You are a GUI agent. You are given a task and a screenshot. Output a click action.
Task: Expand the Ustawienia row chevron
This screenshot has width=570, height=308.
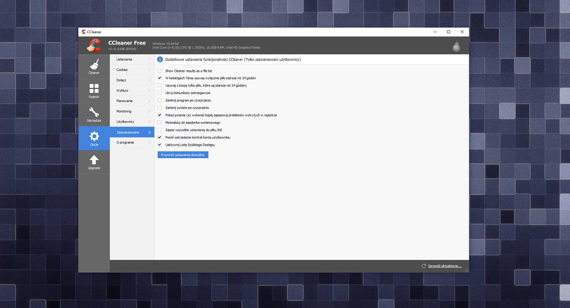149,60
